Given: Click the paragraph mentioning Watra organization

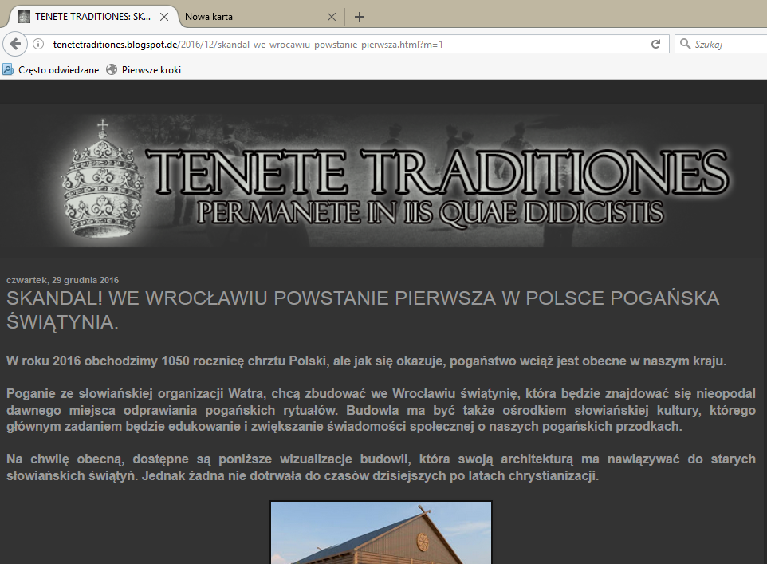Looking at the screenshot, I should pyautogui.click(x=380, y=410).
